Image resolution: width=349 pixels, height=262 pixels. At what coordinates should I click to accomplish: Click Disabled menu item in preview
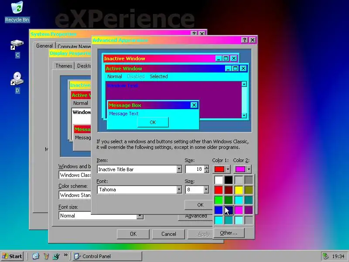[x=136, y=76]
